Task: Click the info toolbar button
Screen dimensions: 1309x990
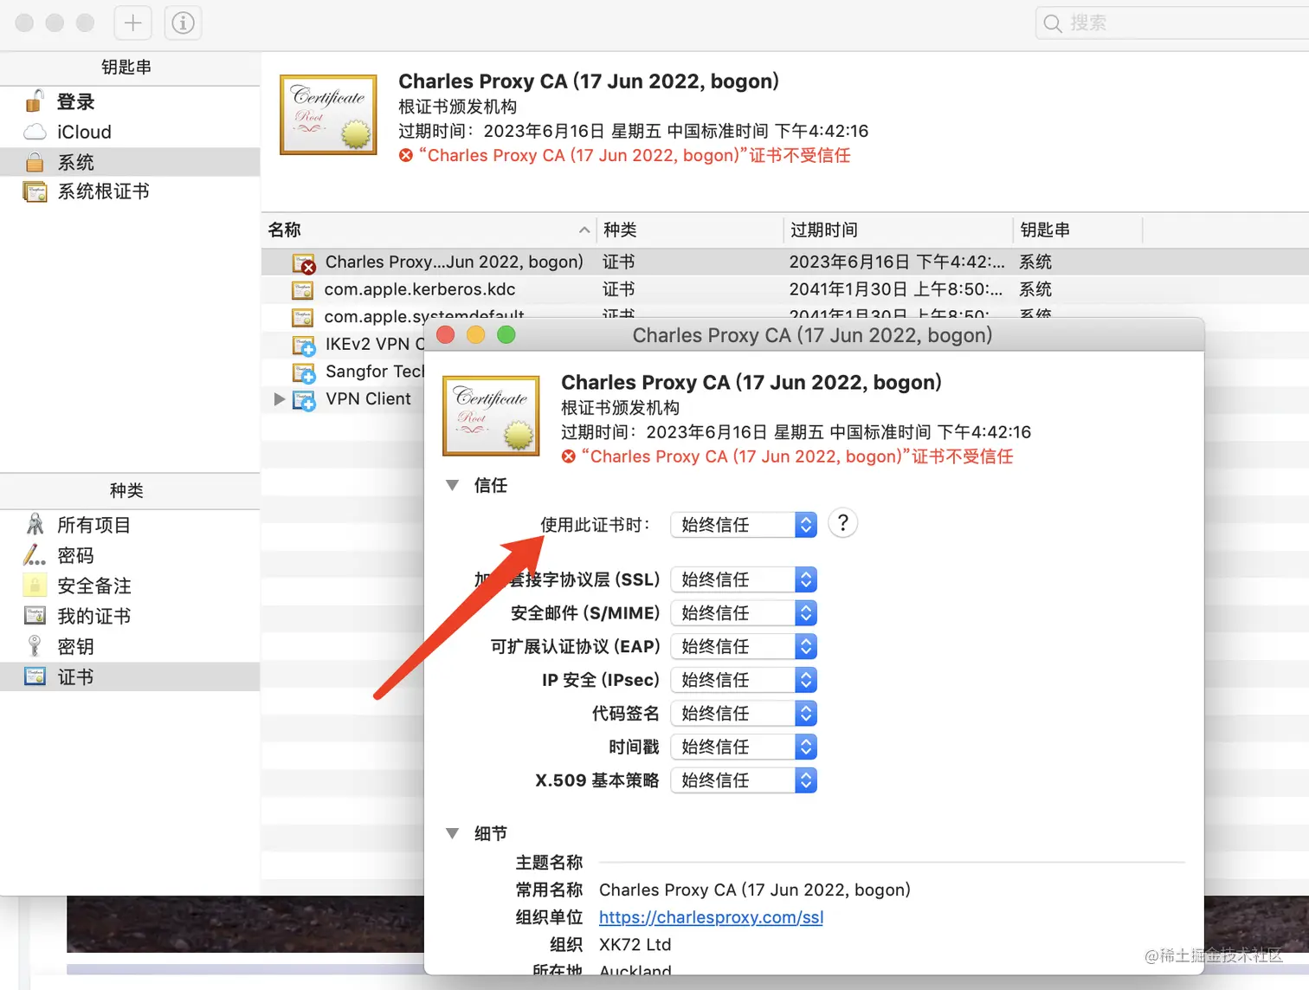Action: 183,23
